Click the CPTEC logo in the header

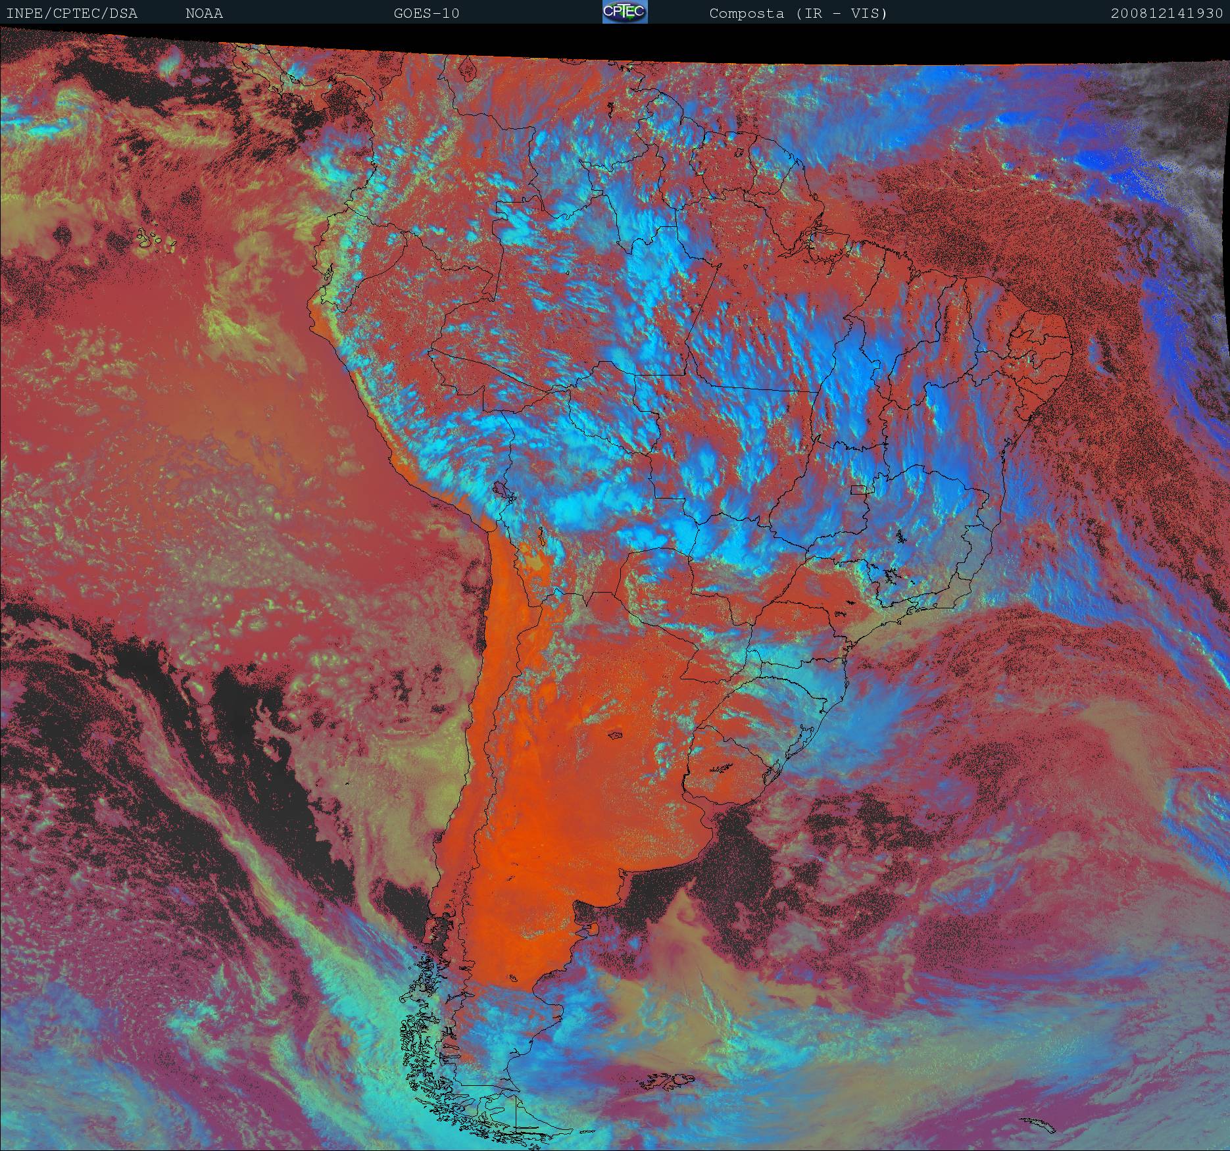(625, 12)
